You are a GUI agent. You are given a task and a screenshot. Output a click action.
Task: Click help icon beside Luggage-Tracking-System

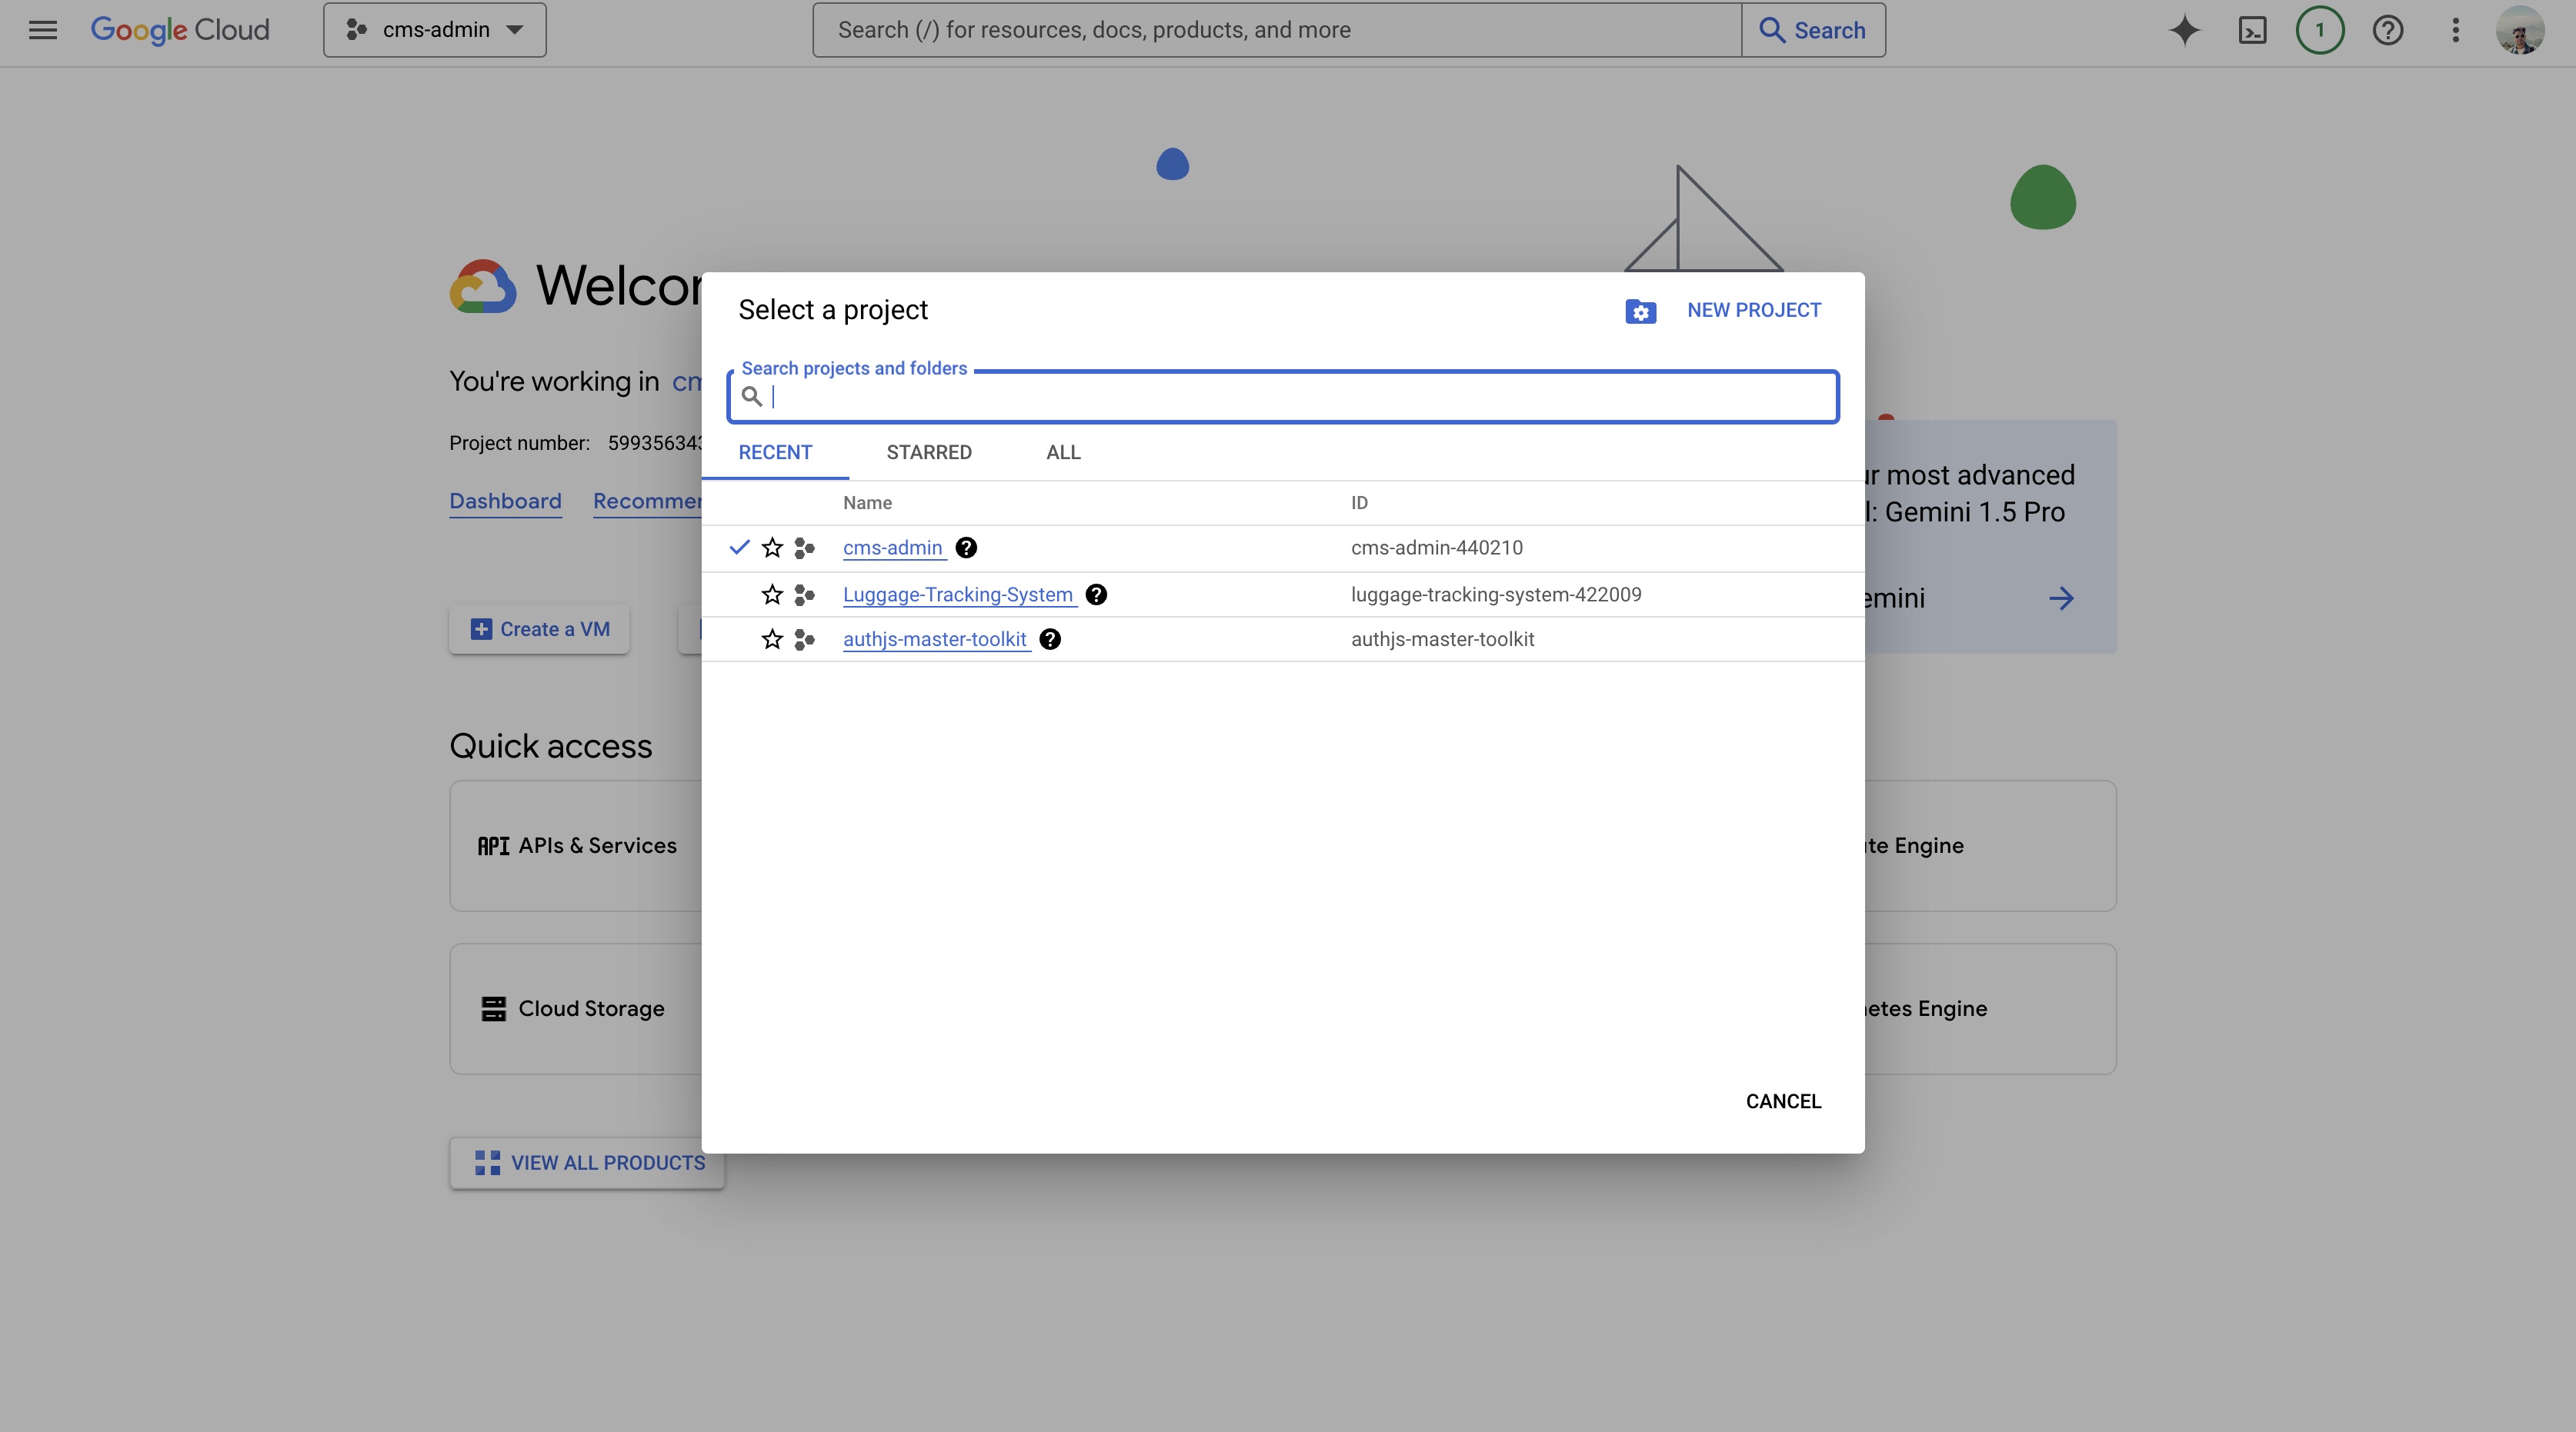coord(1096,594)
